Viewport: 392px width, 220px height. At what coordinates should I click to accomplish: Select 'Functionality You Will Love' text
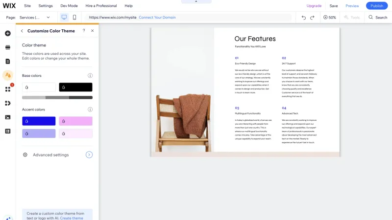click(250, 46)
